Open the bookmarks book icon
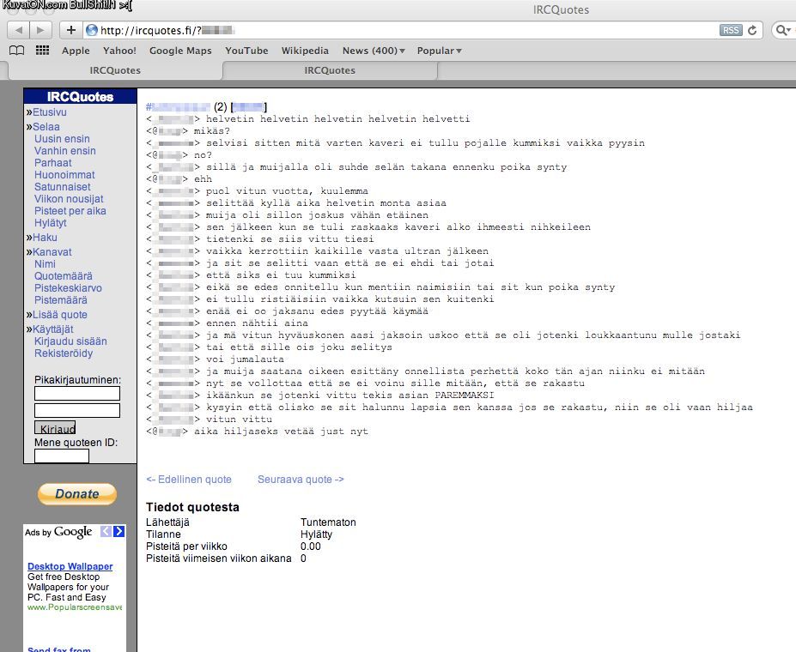 (16, 51)
